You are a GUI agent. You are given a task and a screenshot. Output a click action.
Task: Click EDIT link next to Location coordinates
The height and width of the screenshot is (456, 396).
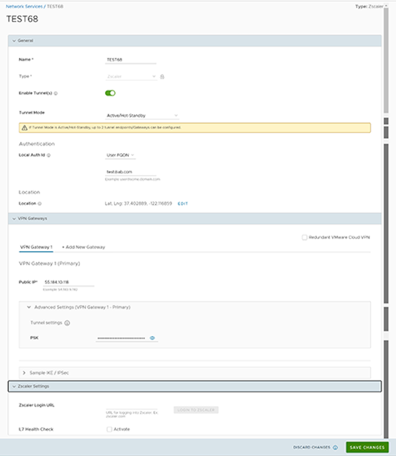[183, 204]
